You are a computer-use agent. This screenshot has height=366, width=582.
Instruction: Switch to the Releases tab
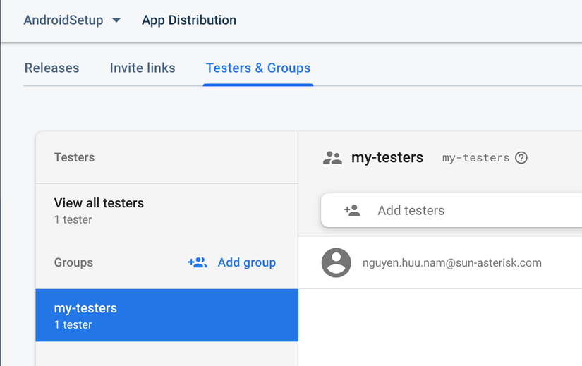52,68
